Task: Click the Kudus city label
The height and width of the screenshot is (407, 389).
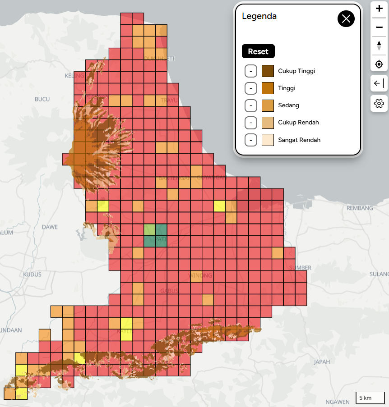Action: point(32,274)
